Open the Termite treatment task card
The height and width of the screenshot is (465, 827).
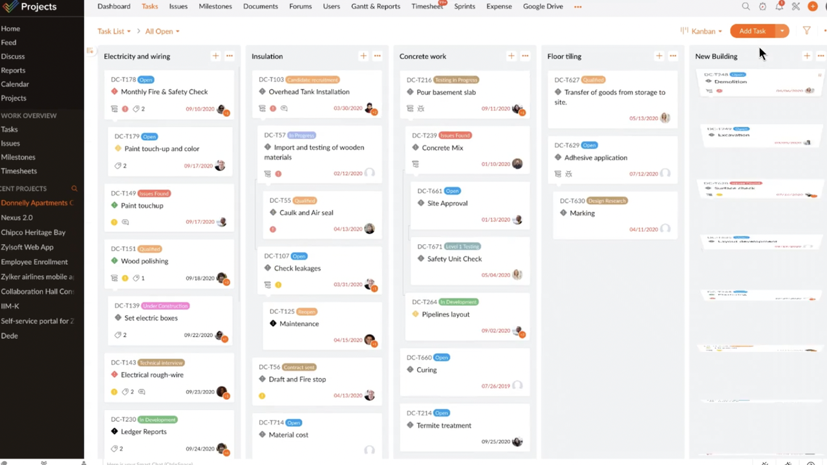pos(465,428)
